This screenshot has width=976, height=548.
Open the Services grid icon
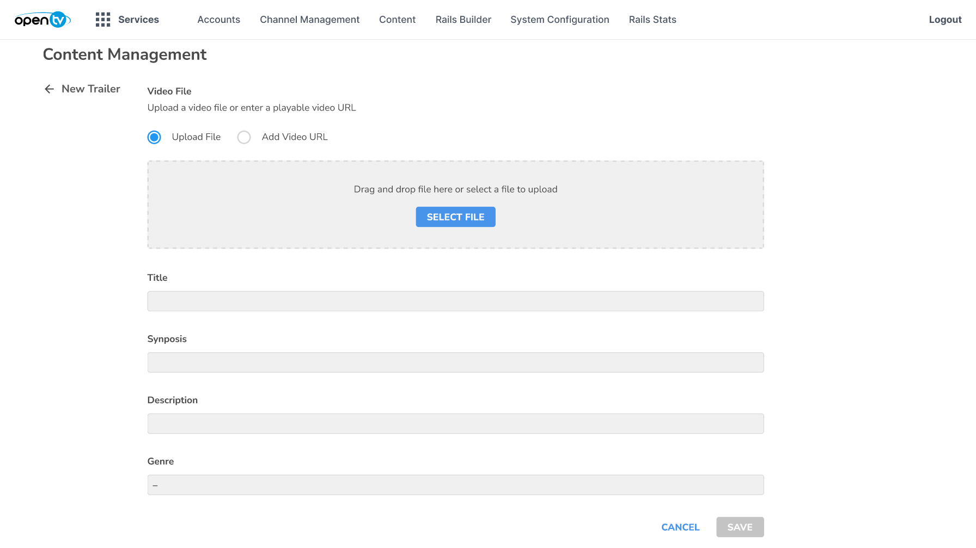pos(103,20)
